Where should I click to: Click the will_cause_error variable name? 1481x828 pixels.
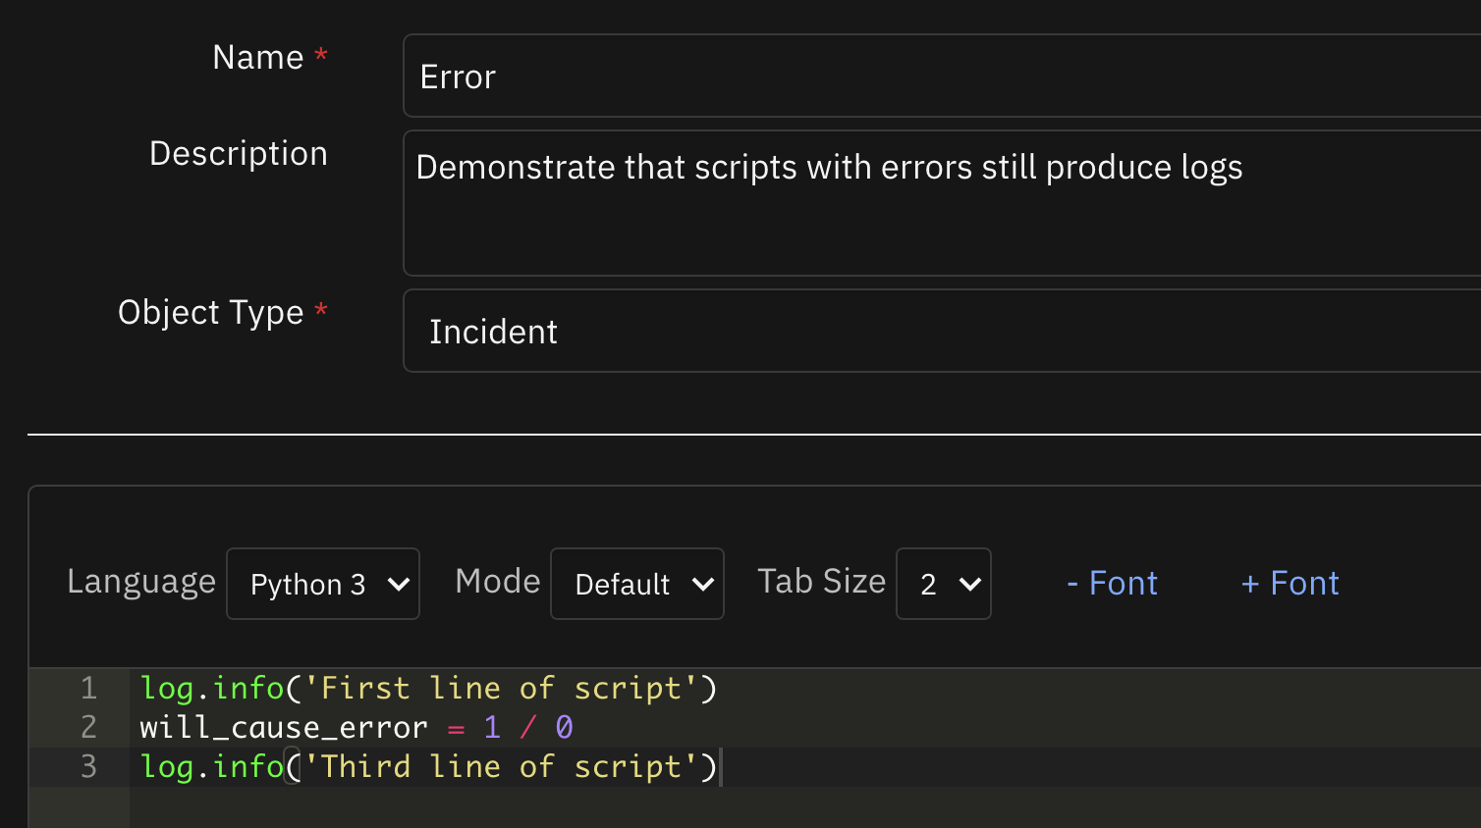point(284,728)
